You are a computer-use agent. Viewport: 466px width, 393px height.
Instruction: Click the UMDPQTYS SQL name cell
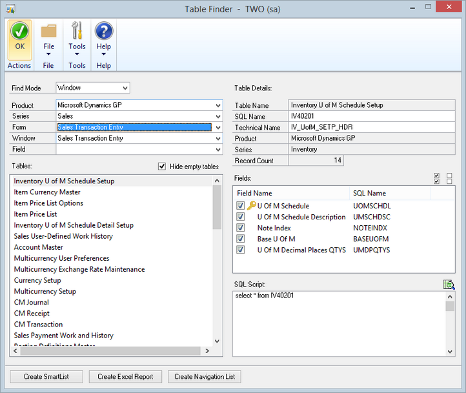372,250
